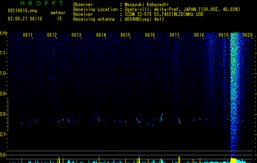
Task: Click the 0616 time marker
Action: tap(150, 35)
